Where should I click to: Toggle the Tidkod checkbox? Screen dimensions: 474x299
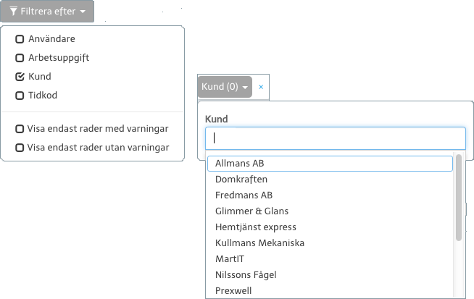(20, 95)
